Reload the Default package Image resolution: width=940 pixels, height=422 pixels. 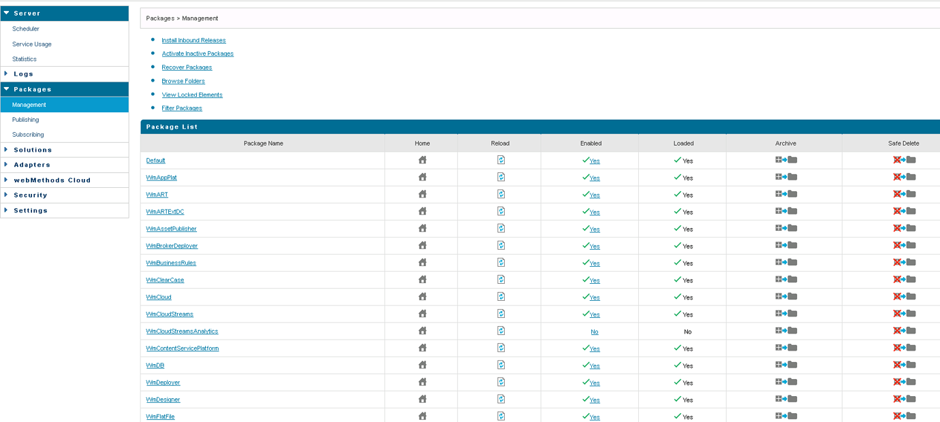pyautogui.click(x=501, y=160)
